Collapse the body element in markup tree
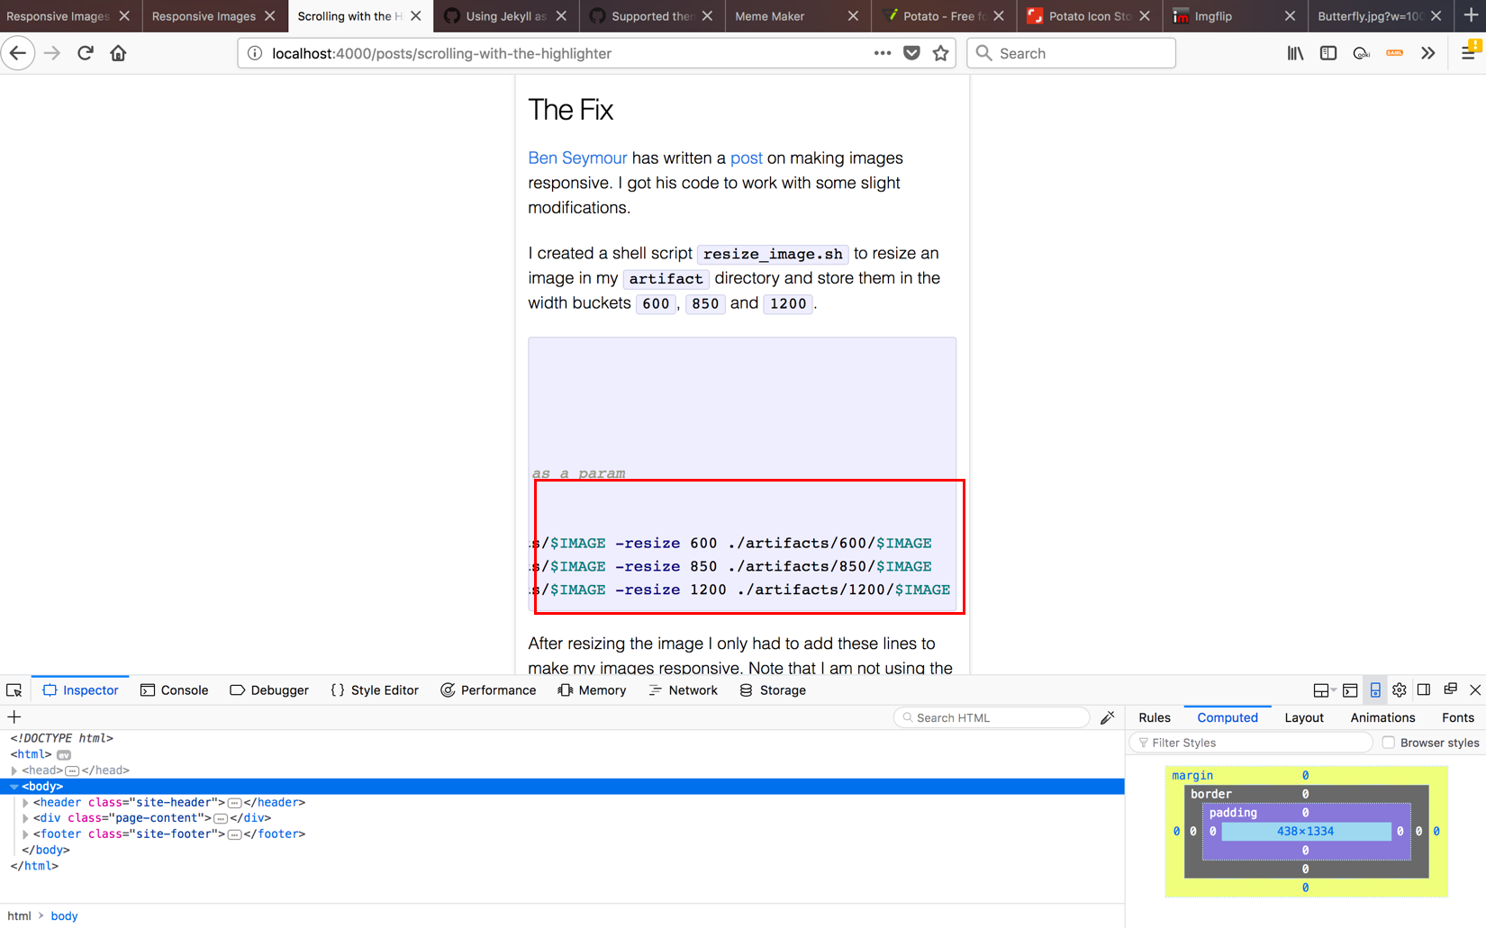The height and width of the screenshot is (928, 1486). click(14, 787)
